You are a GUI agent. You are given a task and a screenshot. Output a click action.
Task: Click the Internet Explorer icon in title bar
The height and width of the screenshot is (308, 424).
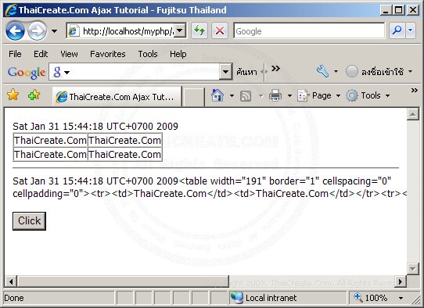coord(11,10)
